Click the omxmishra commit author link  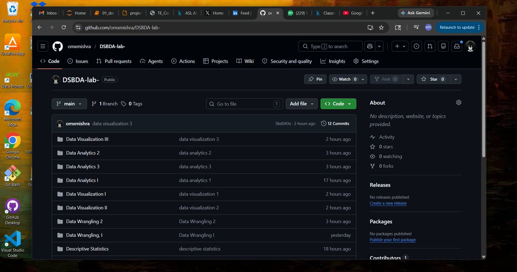(78, 123)
